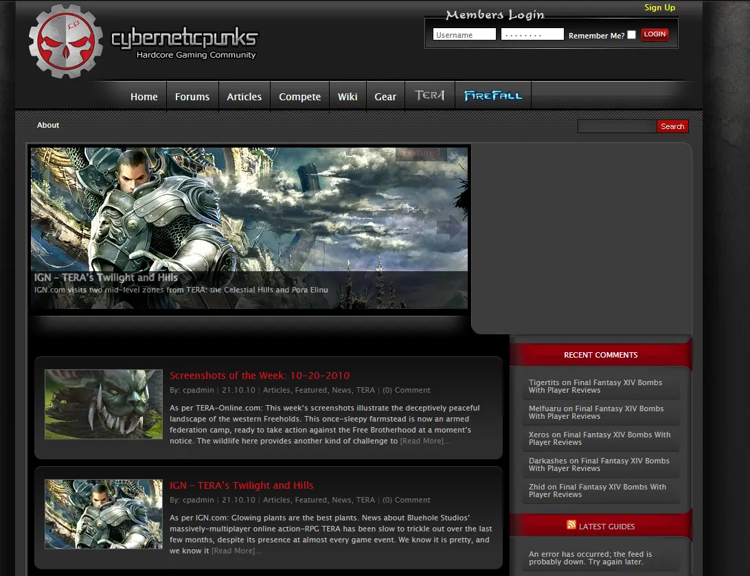Click (0) Comment under Screenshots of the Week
This screenshot has width=750, height=576.
pos(406,390)
